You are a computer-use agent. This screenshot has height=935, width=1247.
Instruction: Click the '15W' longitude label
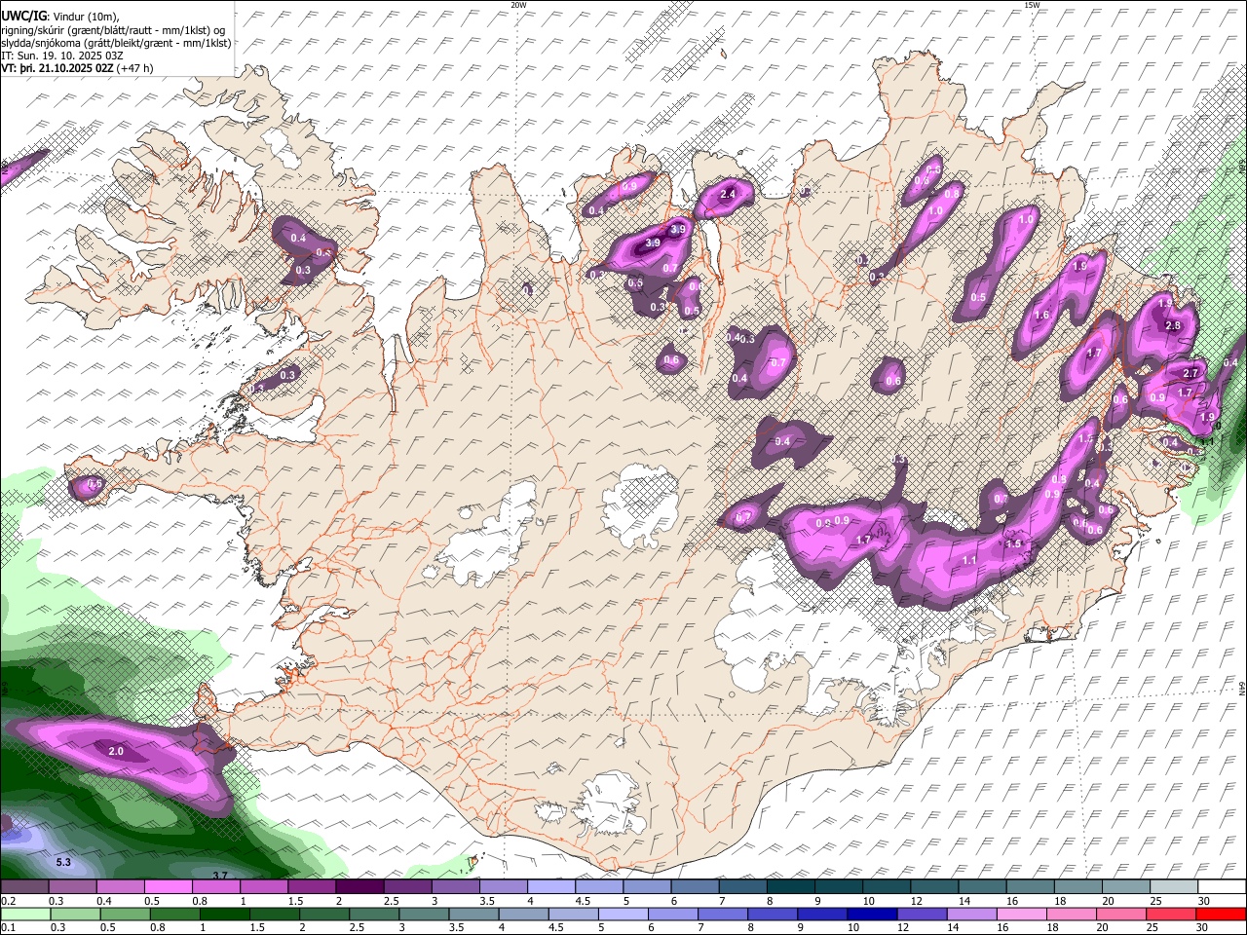[1032, 5]
